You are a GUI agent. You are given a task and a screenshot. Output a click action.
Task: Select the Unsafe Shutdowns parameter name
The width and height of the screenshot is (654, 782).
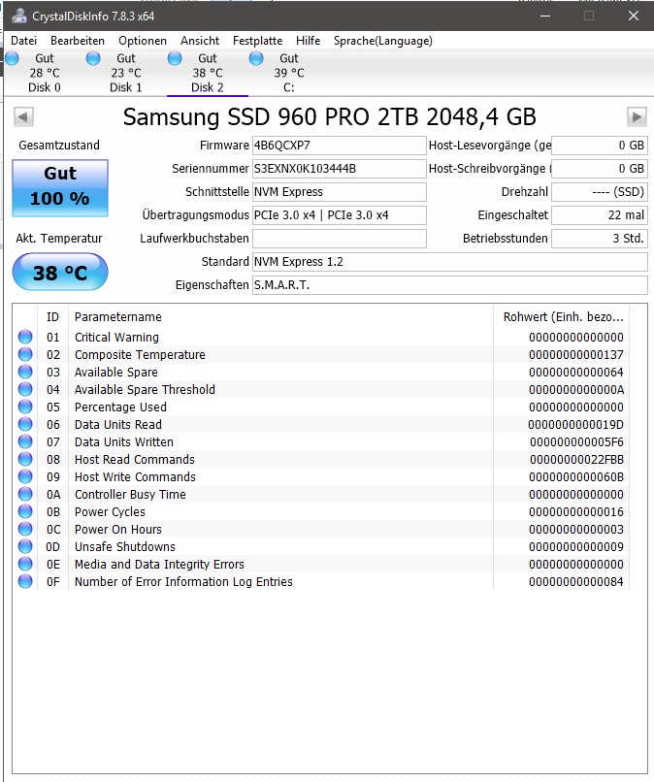(125, 547)
